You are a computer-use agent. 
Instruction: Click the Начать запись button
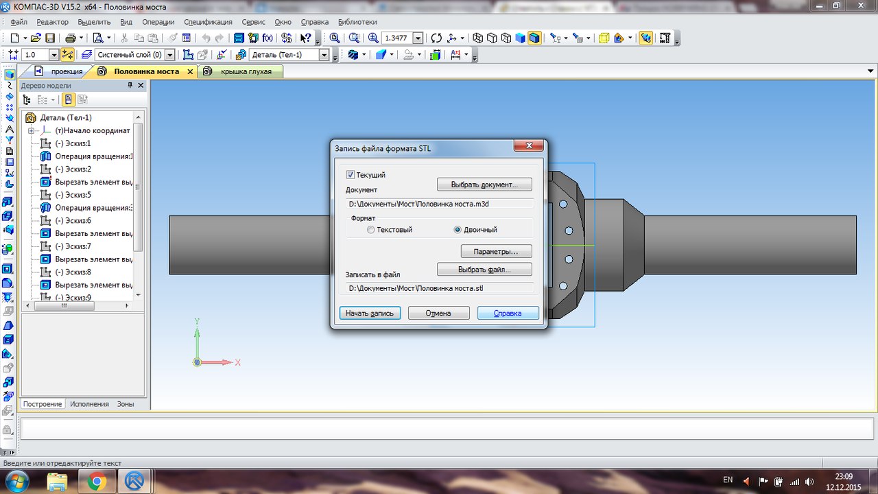tap(370, 313)
